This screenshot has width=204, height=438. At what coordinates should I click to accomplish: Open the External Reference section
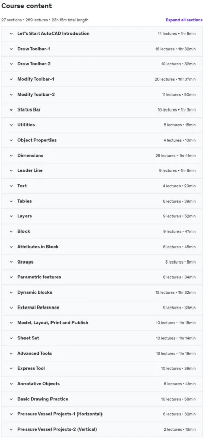(102, 308)
